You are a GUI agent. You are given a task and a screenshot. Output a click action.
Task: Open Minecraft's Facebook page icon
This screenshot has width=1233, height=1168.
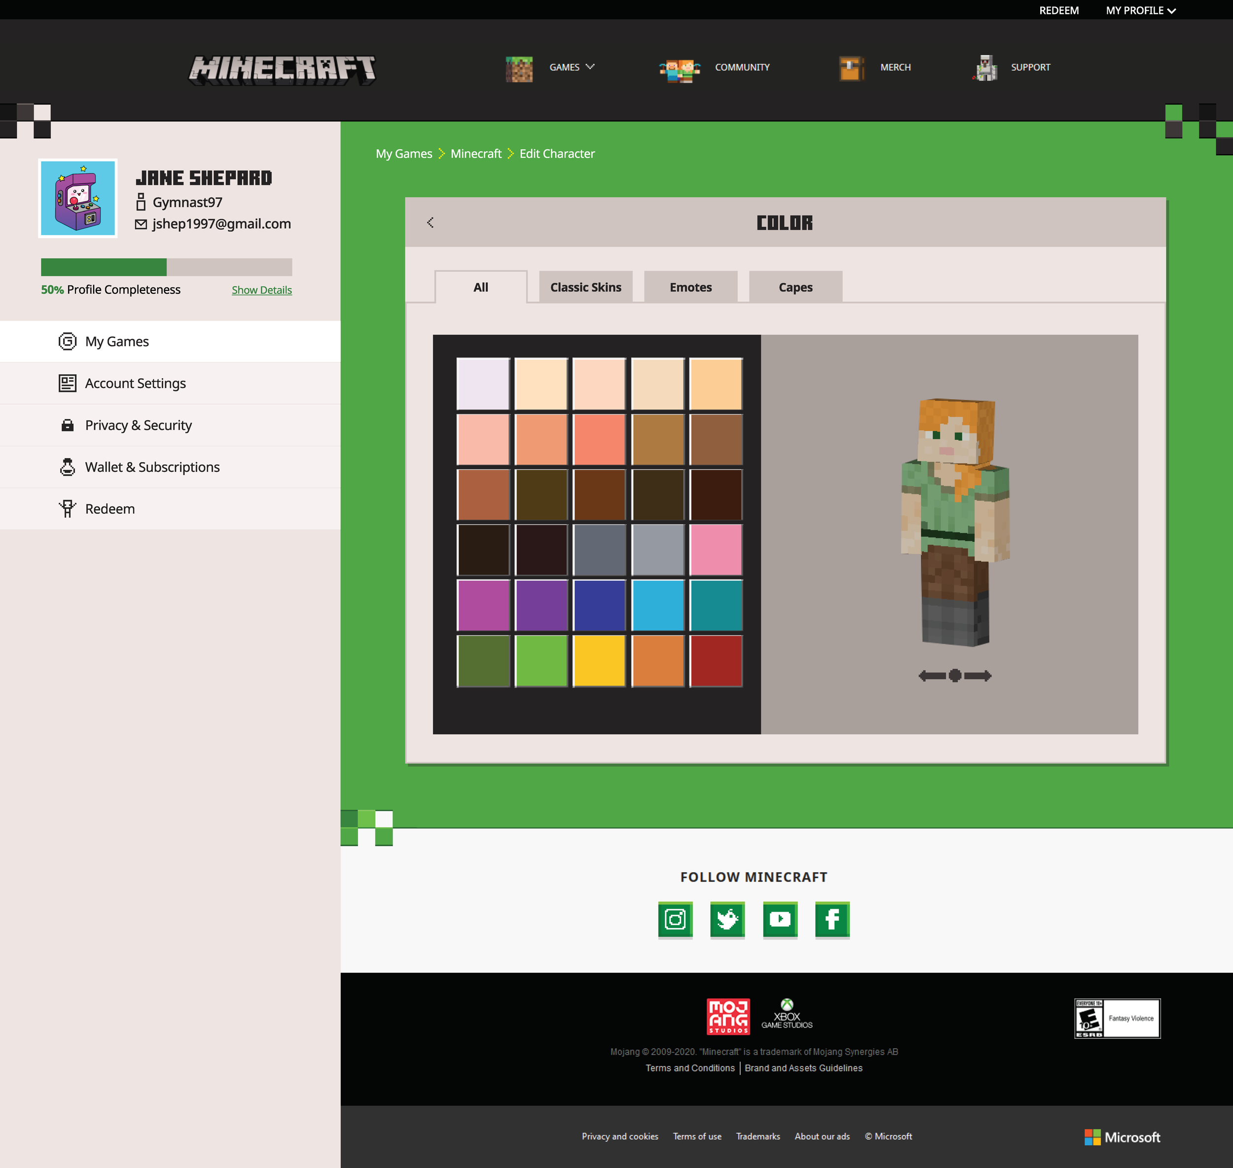(832, 919)
